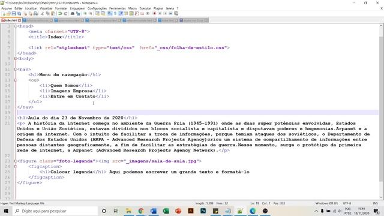The width and height of the screenshot is (384, 216).
Task: Collapse the body fold marker on line 9
Action: (x=16, y=59)
